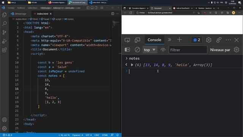Open the Edition menu in VS Code
Screen dimensions: 243x137
click(x=21, y=8)
